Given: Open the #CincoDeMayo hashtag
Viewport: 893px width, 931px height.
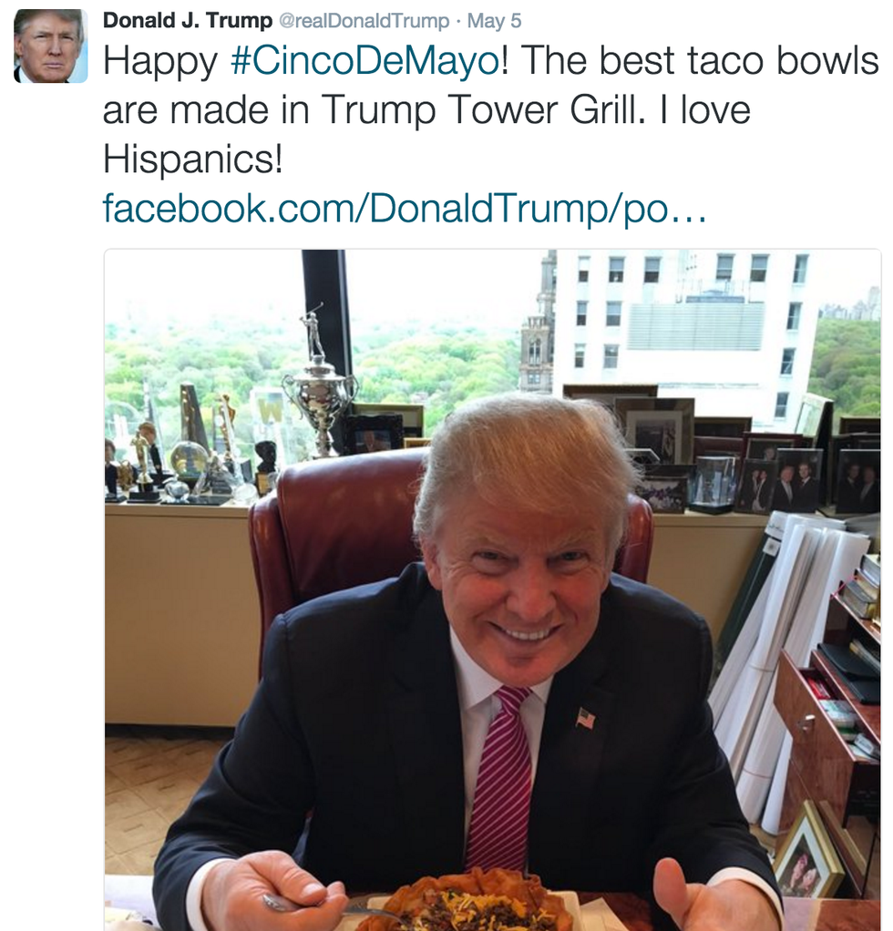Looking at the screenshot, I should coord(365,61).
